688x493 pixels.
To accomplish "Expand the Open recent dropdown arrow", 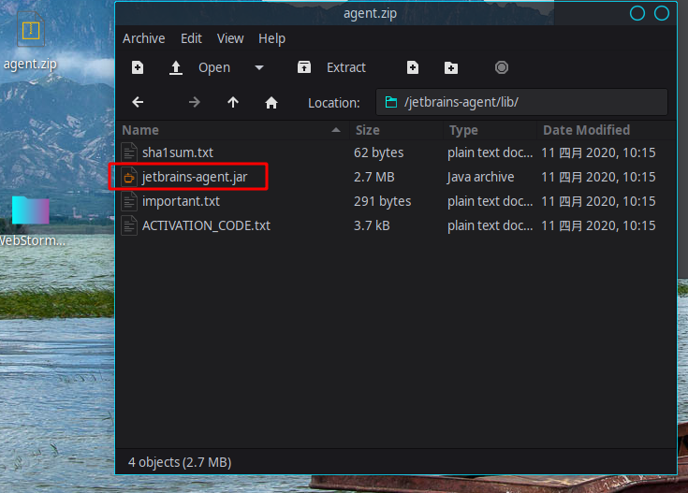I will pos(259,67).
